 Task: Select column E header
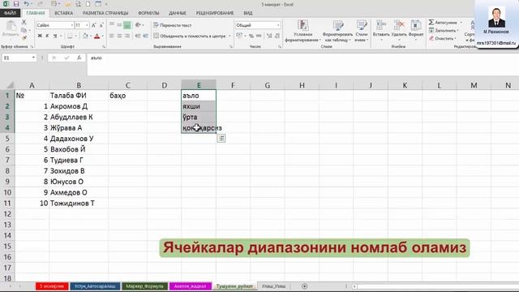199,85
